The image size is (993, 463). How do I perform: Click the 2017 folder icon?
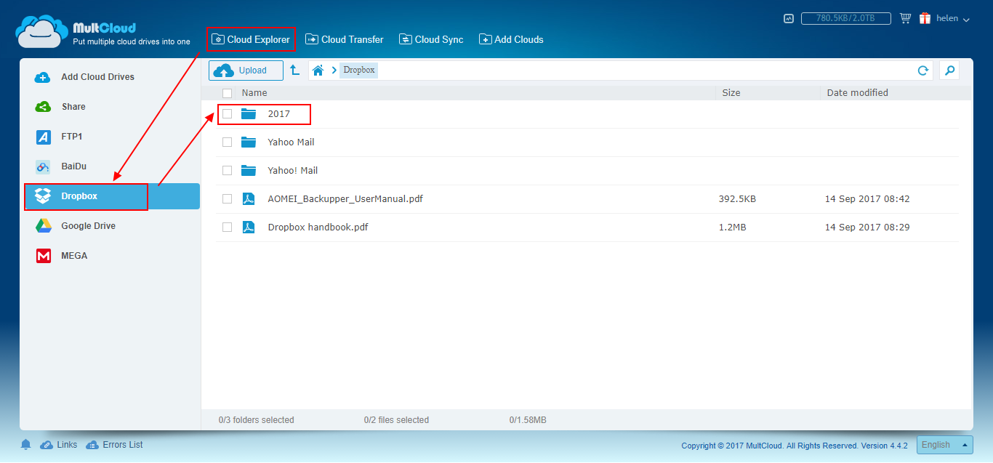click(249, 113)
